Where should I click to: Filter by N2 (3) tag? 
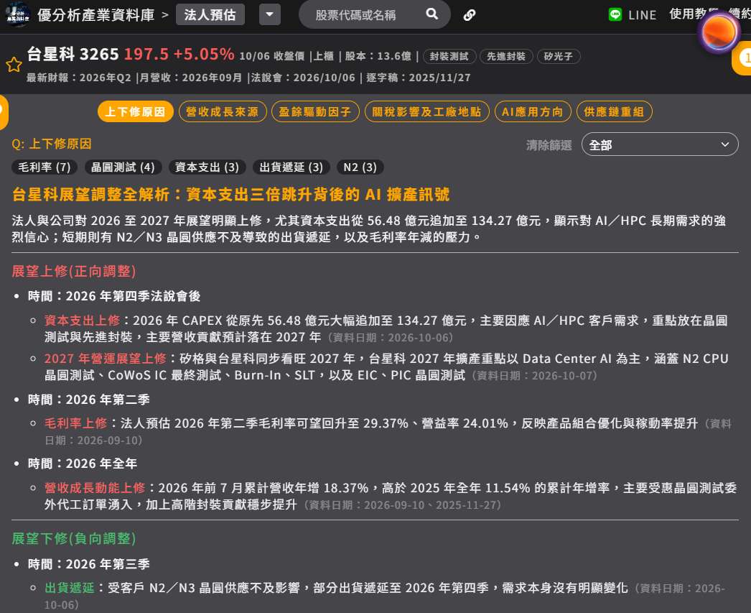[360, 167]
